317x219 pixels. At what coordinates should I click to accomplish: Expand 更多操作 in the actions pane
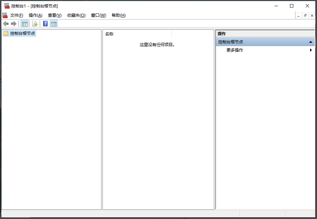(x=311, y=50)
